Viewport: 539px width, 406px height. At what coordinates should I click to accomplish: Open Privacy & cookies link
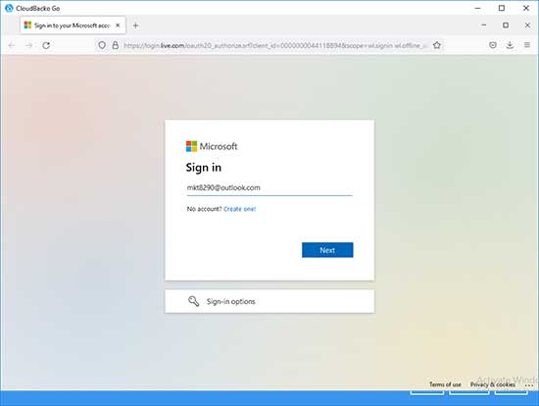pyautogui.click(x=493, y=384)
